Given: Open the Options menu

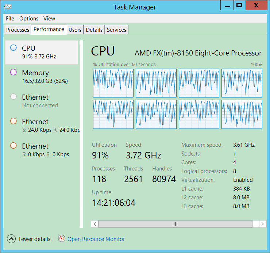Looking at the screenshot, I should (29, 19).
